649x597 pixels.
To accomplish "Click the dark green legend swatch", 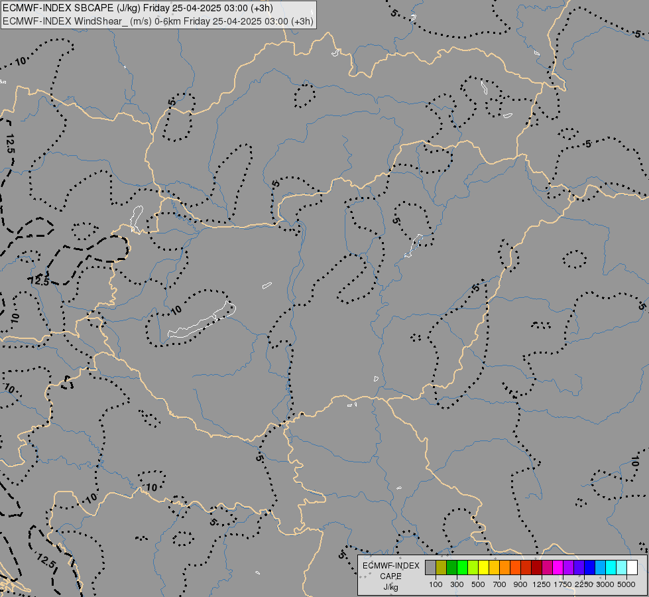I will [x=451, y=567].
